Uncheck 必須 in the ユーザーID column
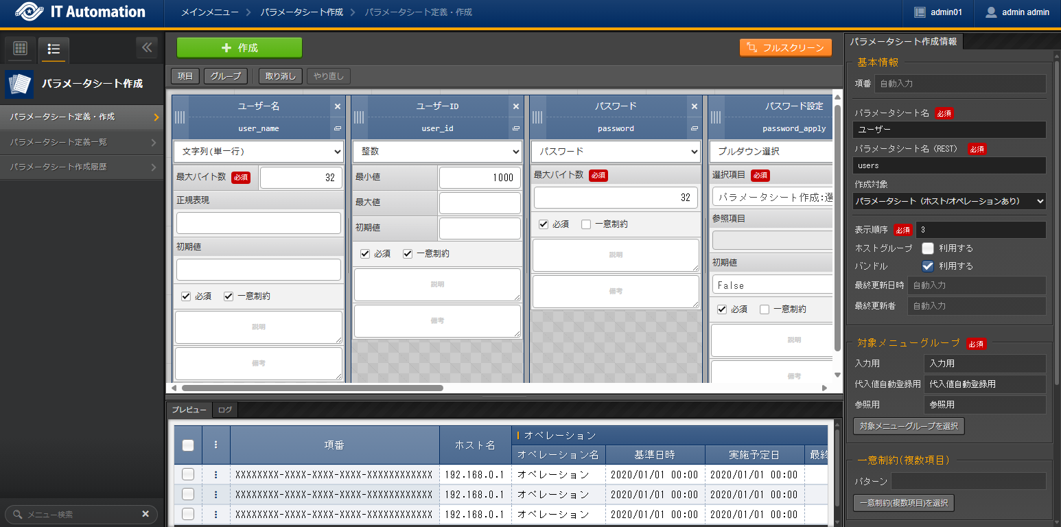1061x527 pixels. (x=366, y=254)
